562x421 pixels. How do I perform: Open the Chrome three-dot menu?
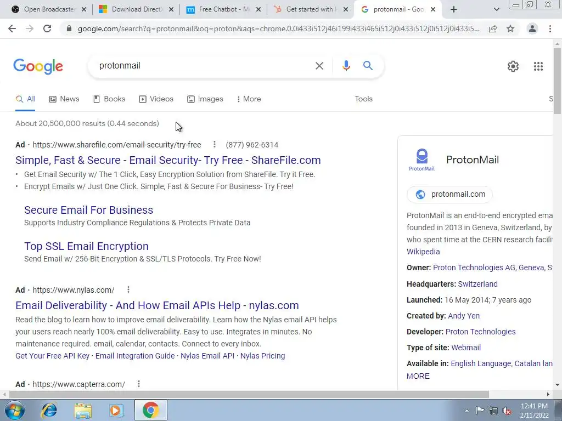pos(550,29)
